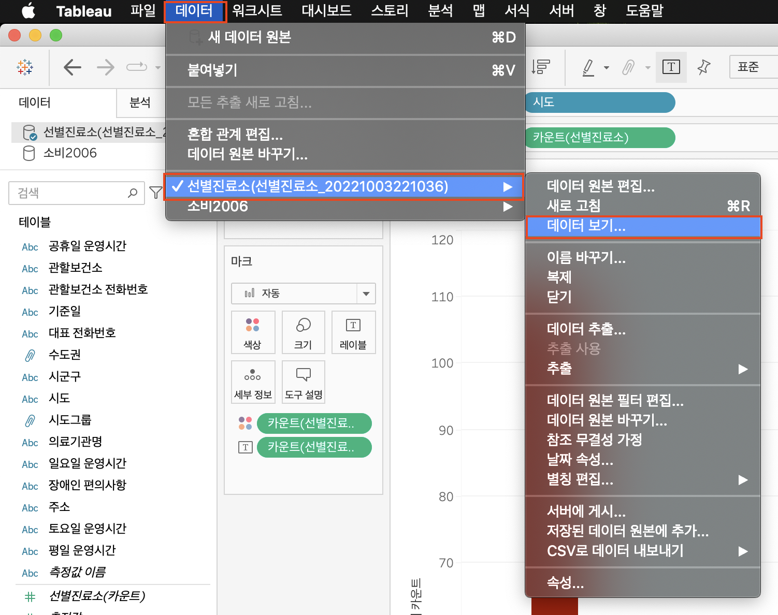Viewport: 778px width, 615px height.
Task: Open the 대시보드 menu
Action: pos(326,11)
